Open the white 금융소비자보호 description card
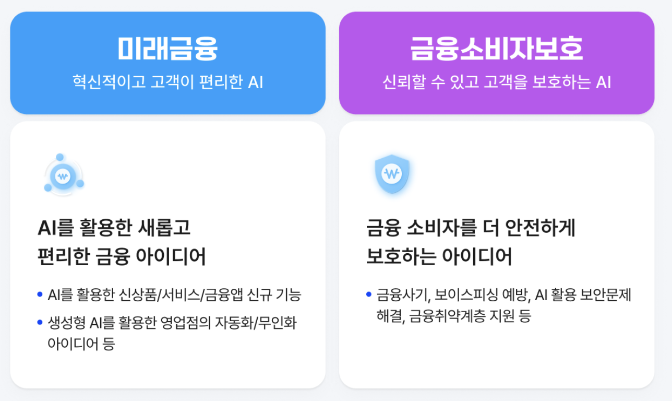This screenshot has height=401, width=672. (x=497, y=255)
